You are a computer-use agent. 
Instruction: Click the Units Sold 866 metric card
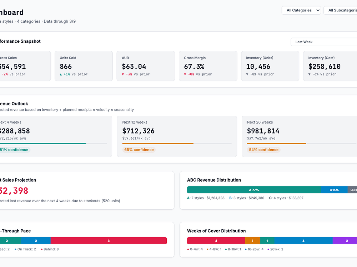pyautogui.click(x=84, y=66)
